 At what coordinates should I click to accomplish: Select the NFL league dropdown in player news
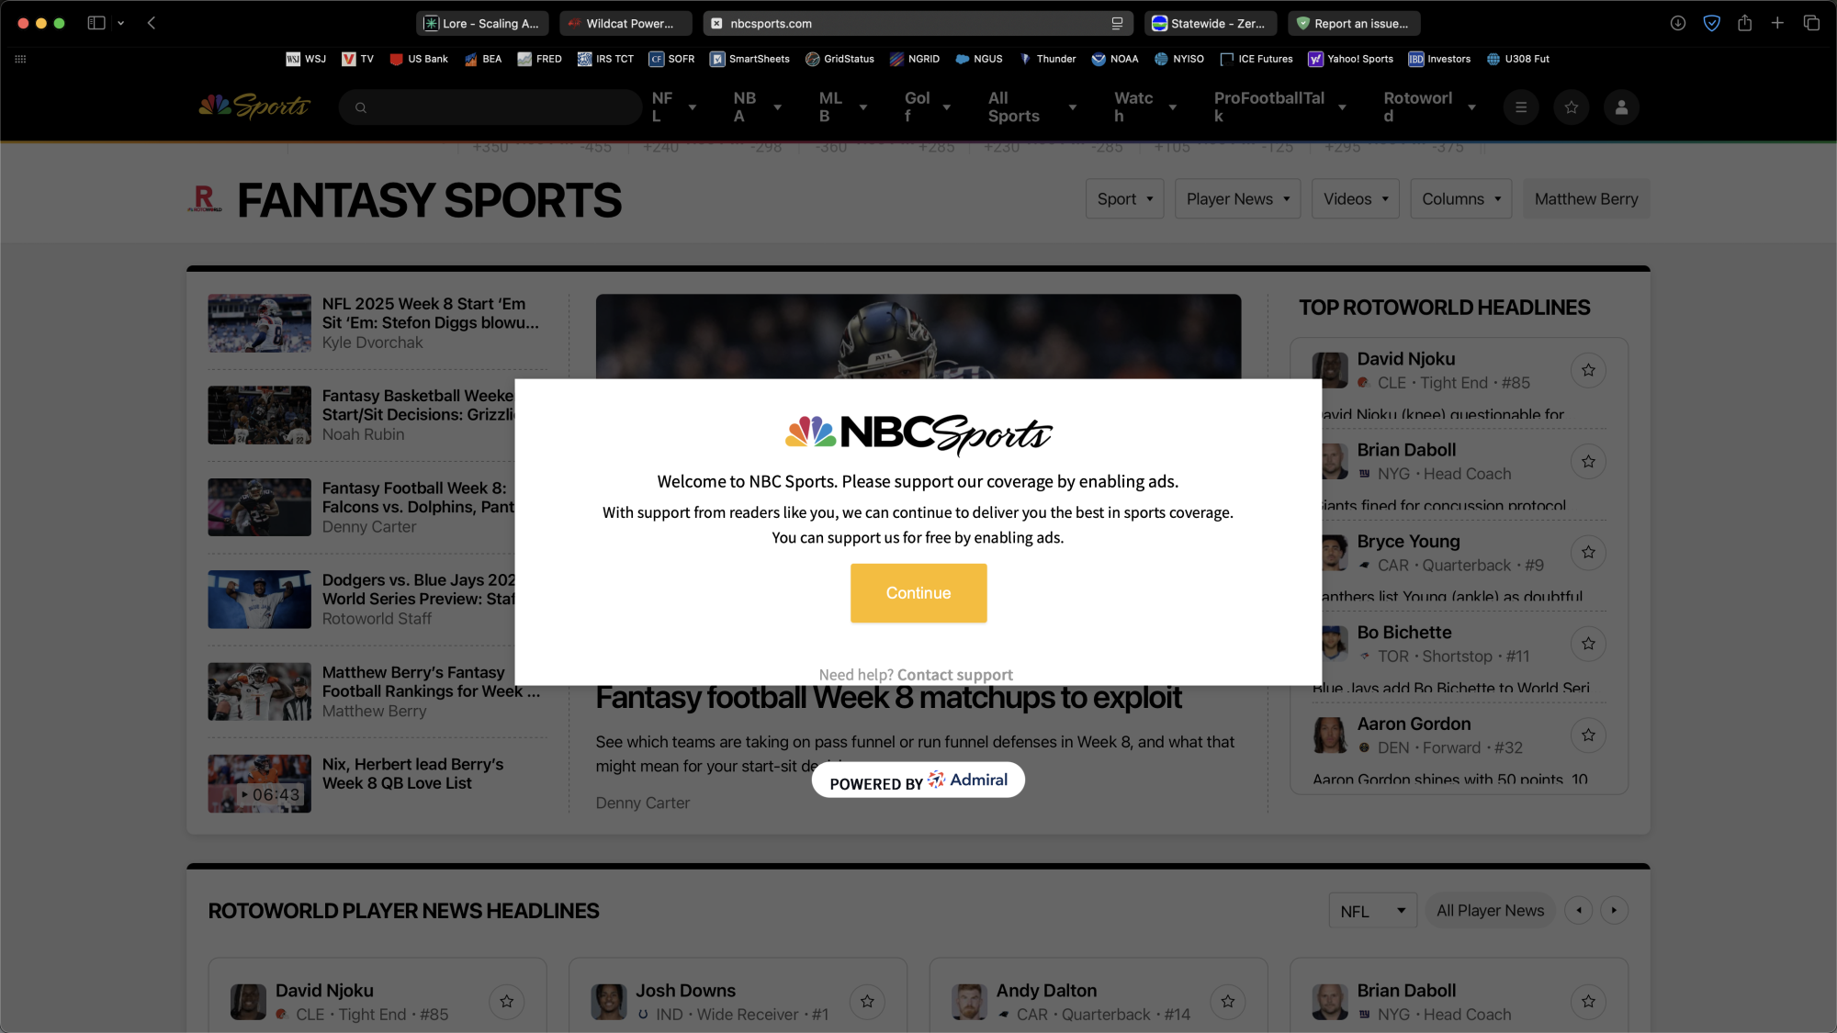pyautogui.click(x=1372, y=911)
